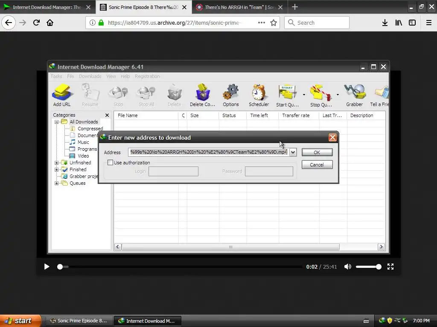Click the Stop Queue icon
The width and height of the screenshot is (437, 327).
click(321, 95)
